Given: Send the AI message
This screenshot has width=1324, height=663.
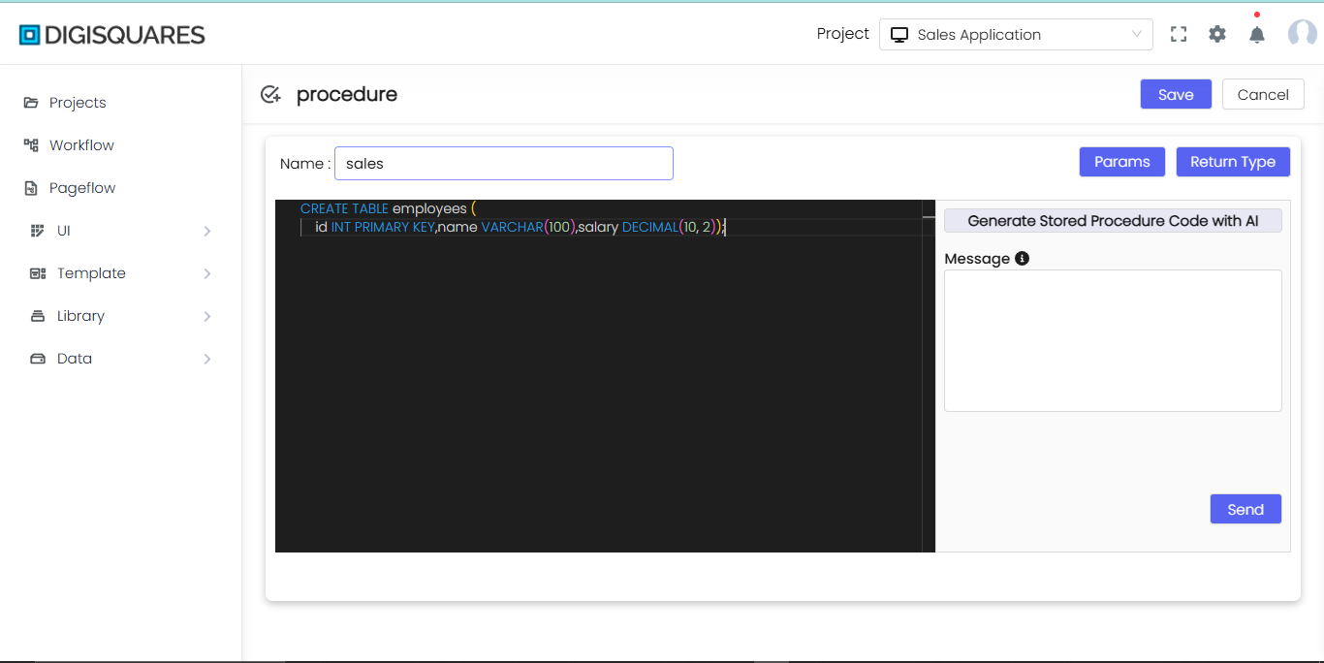Looking at the screenshot, I should (x=1245, y=509).
